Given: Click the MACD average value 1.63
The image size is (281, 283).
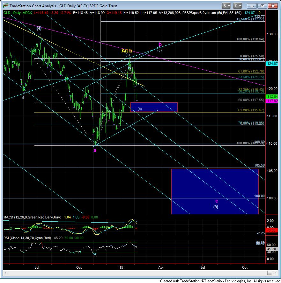Looking at the screenshot, I should (76, 217).
